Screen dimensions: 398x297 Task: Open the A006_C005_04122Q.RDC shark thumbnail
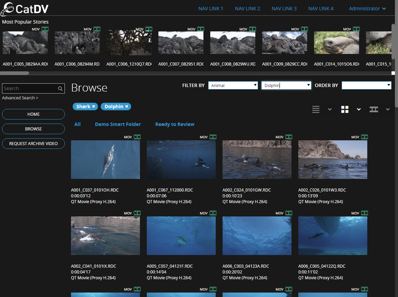tap(332, 236)
